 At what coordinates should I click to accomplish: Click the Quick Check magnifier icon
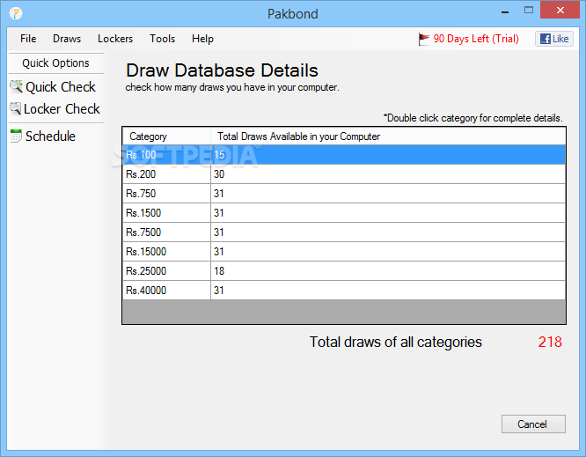tap(16, 87)
